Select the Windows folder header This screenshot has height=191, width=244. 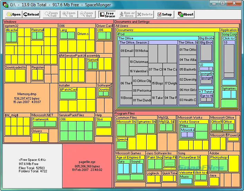click(10, 22)
